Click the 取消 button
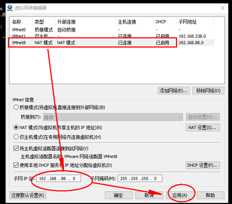The height and width of the screenshot is (204, 232). [x=149, y=195]
